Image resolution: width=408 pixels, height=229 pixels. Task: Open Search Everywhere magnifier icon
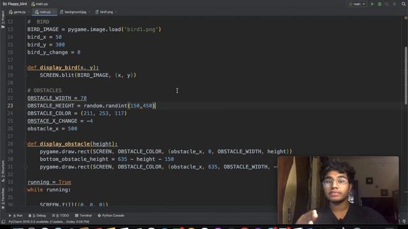[404, 4]
